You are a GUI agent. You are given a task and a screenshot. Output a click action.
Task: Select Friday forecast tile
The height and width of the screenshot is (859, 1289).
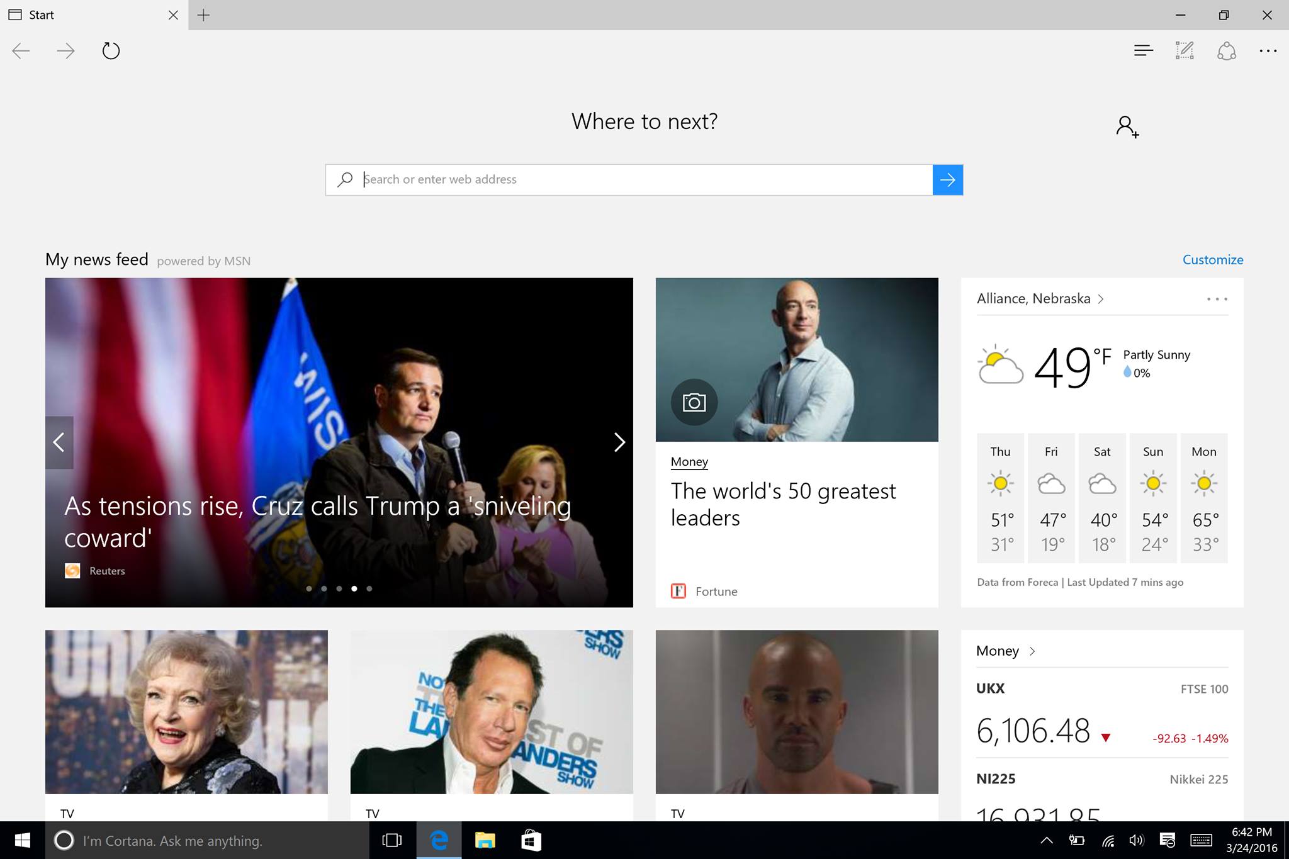click(1051, 498)
